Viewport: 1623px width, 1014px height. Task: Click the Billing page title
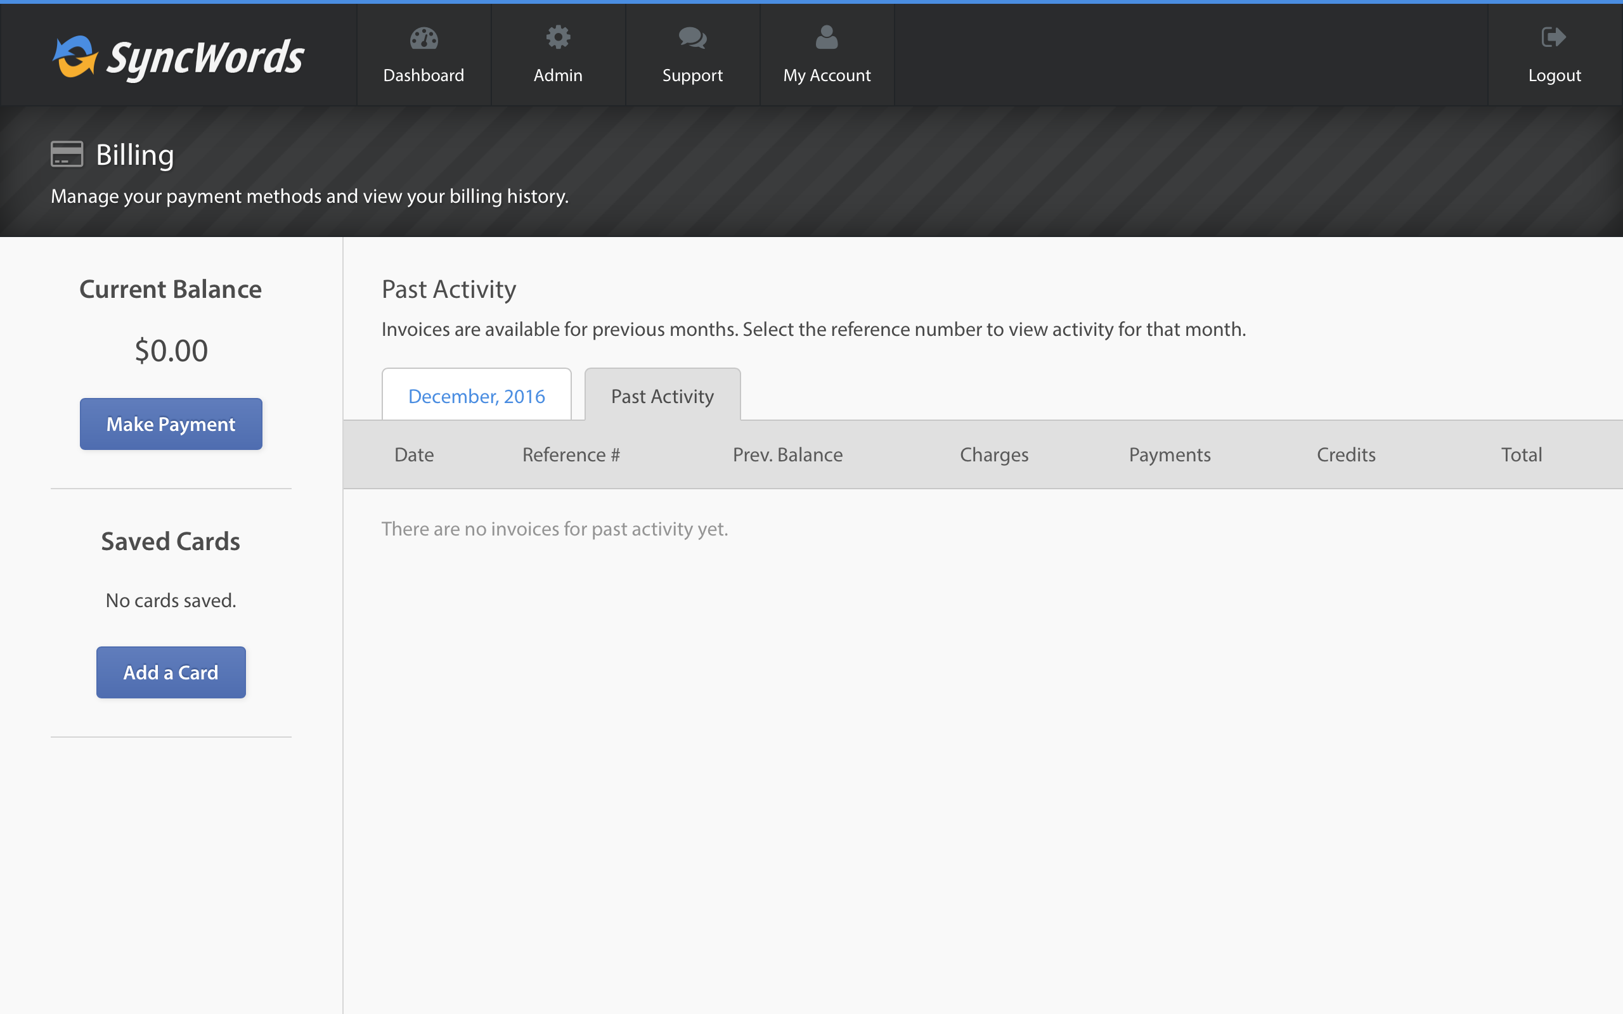pos(135,156)
